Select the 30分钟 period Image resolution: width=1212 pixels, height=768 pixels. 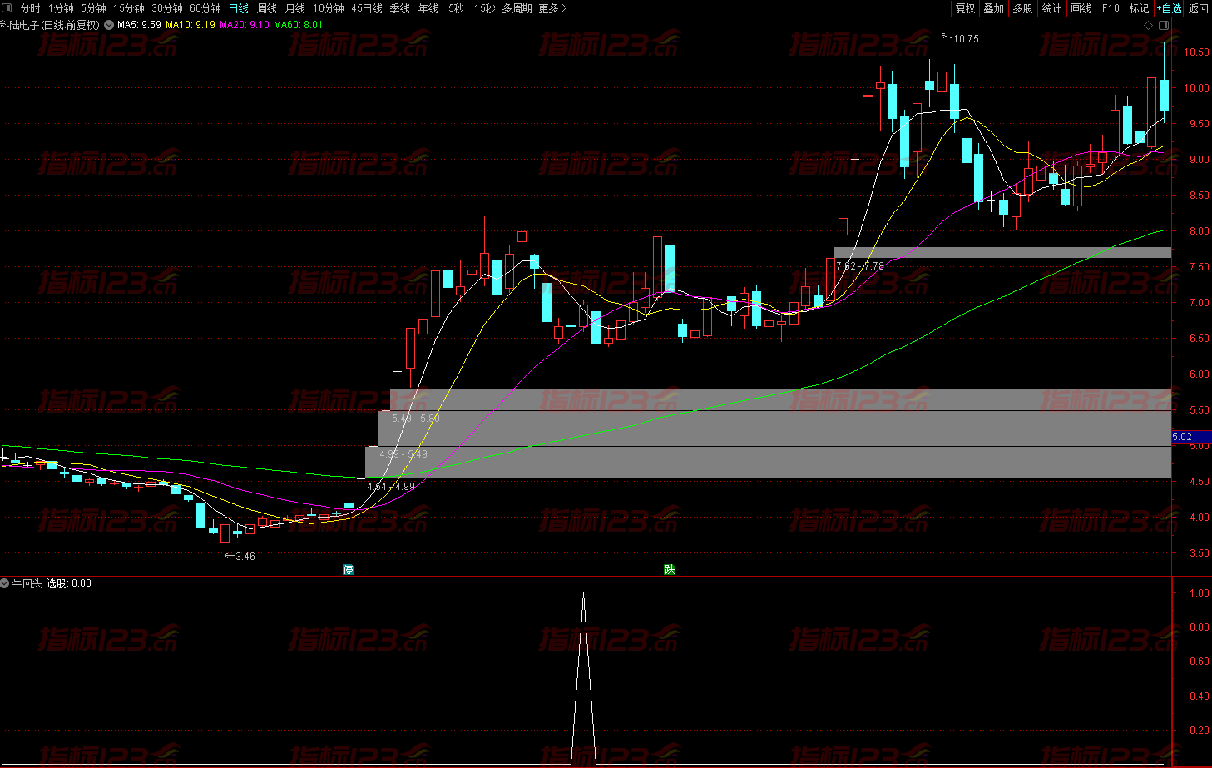[x=167, y=8]
